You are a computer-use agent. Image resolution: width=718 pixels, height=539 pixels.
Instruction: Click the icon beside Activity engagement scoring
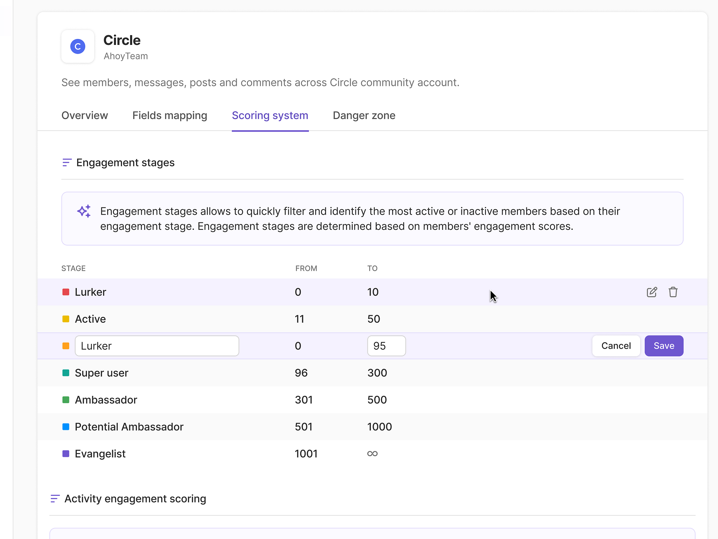point(55,498)
